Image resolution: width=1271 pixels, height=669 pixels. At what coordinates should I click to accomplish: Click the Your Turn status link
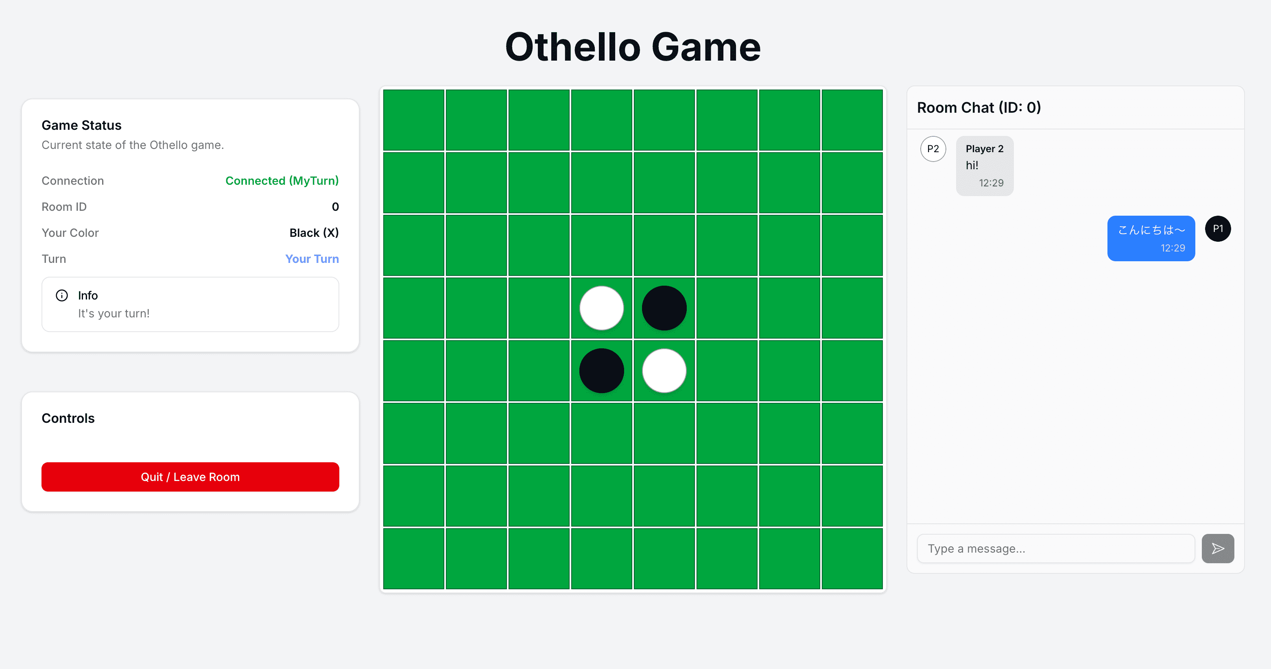(312, 258)
